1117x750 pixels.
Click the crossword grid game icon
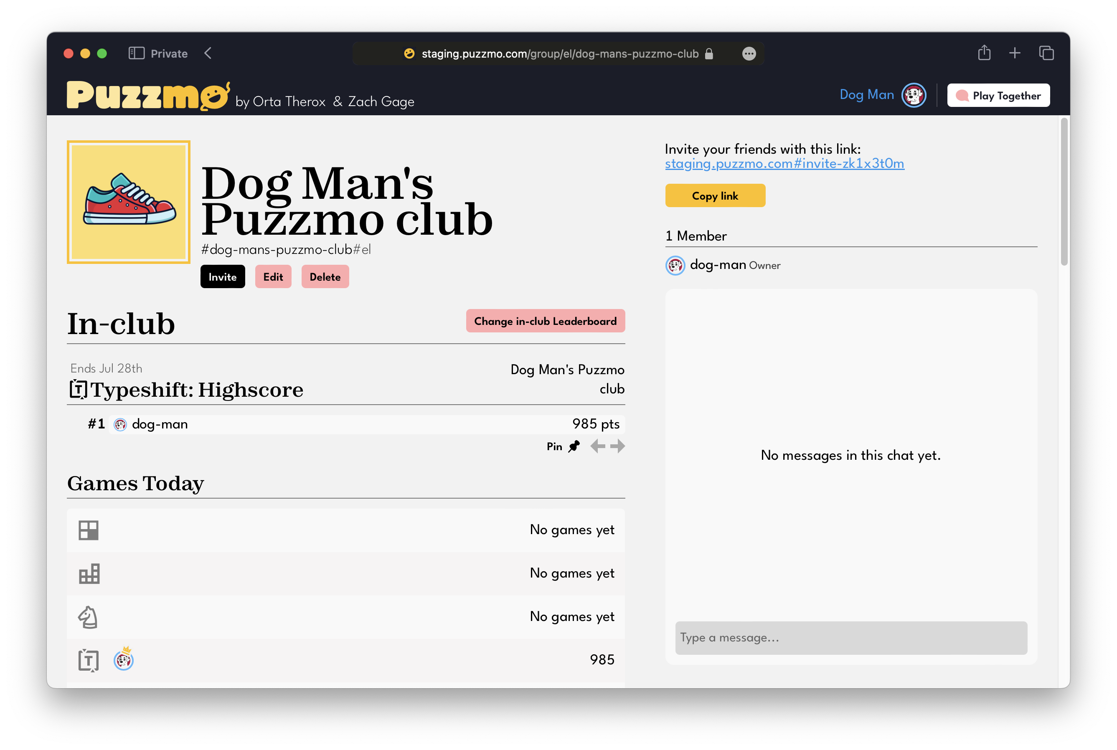coord(89,530)
